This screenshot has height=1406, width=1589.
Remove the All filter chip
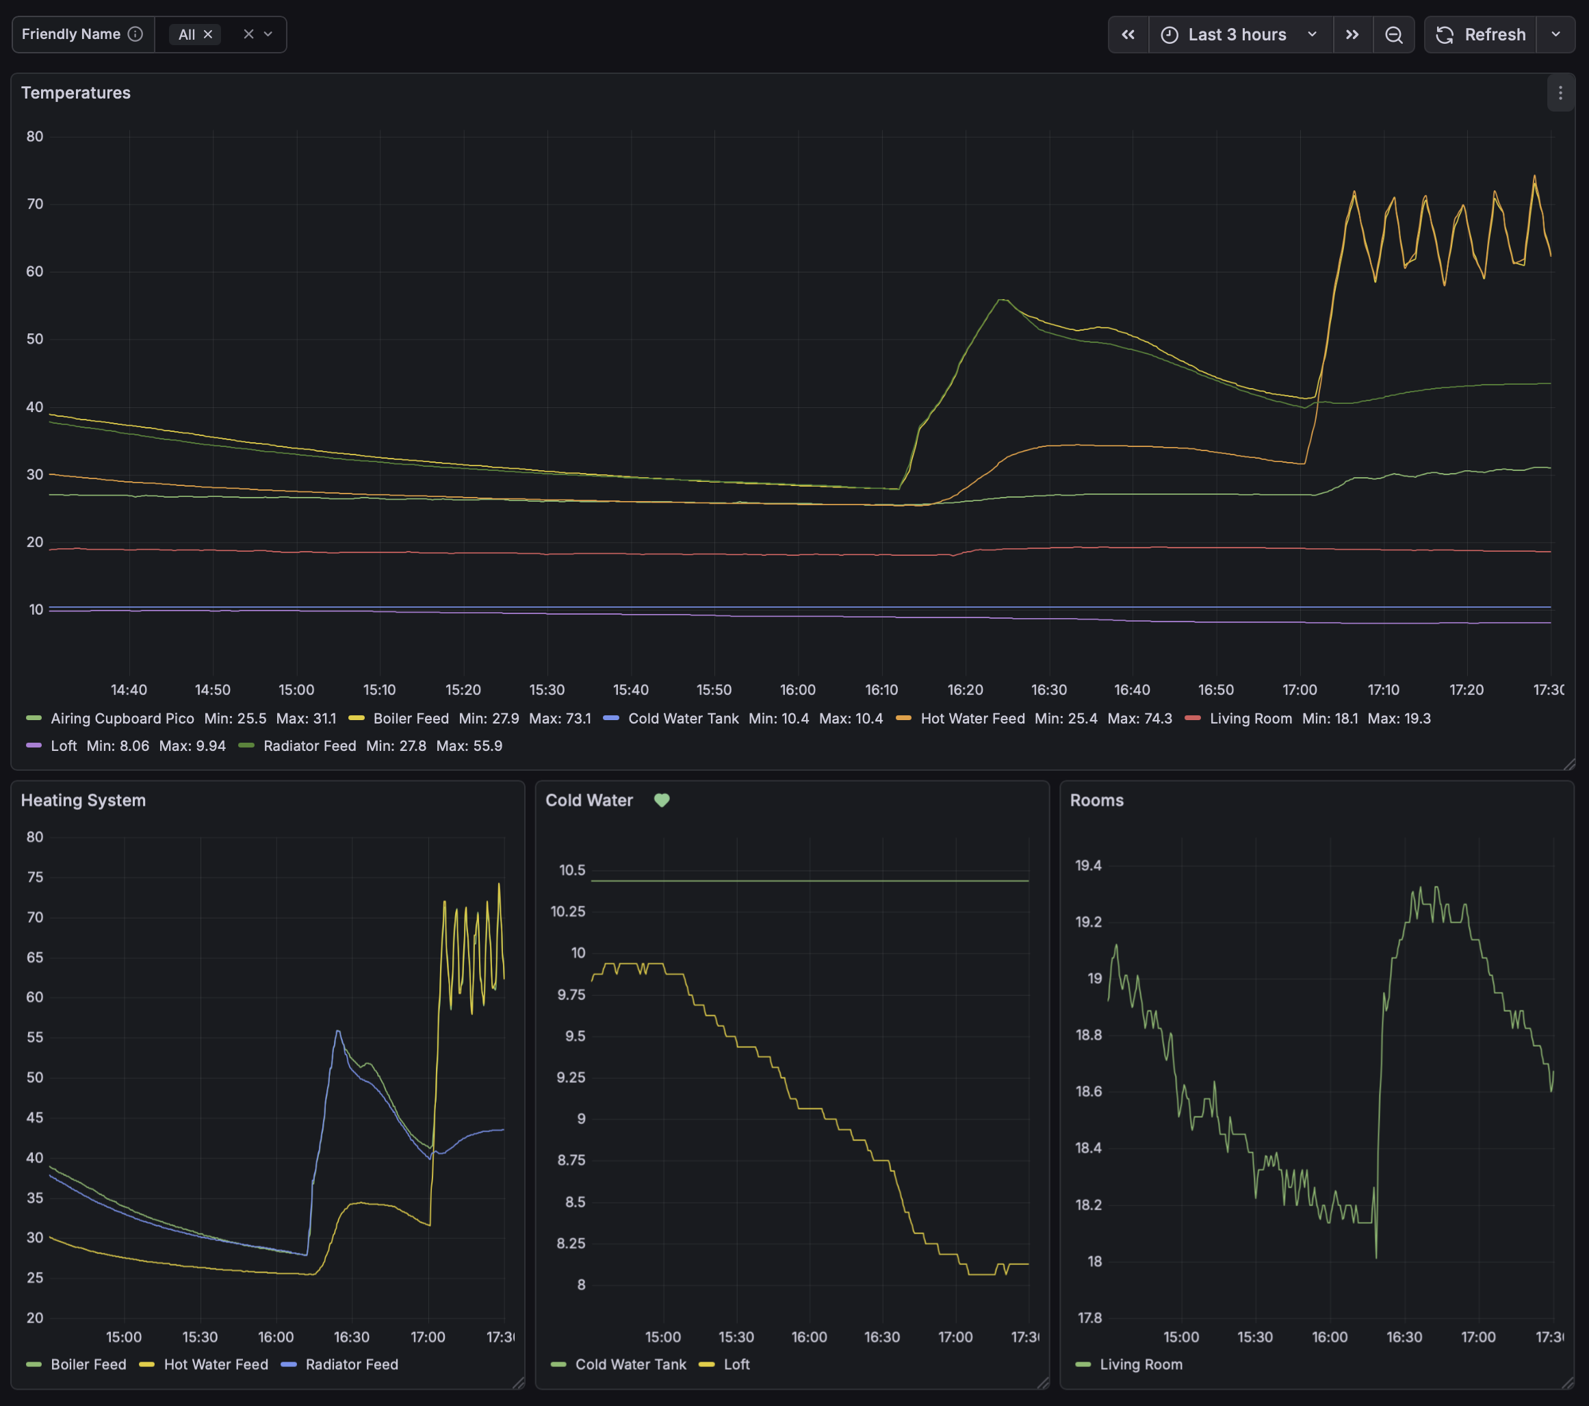point(207,34)
